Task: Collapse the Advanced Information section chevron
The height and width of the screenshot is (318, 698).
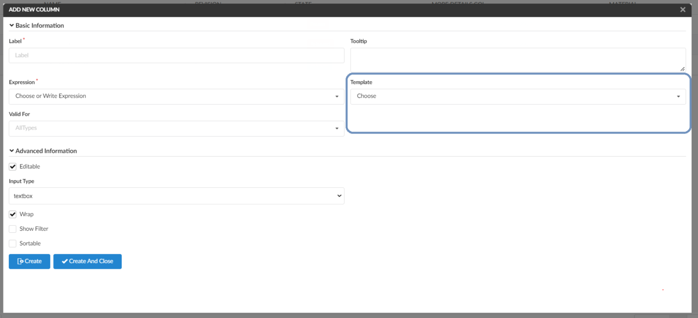Action: pos(11,151)
